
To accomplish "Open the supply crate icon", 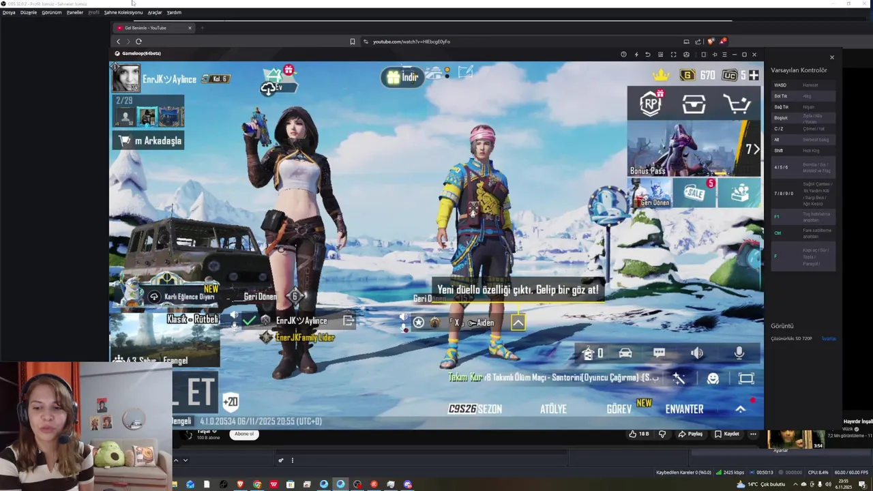I will pyautogui.click(x=694, y=104).
